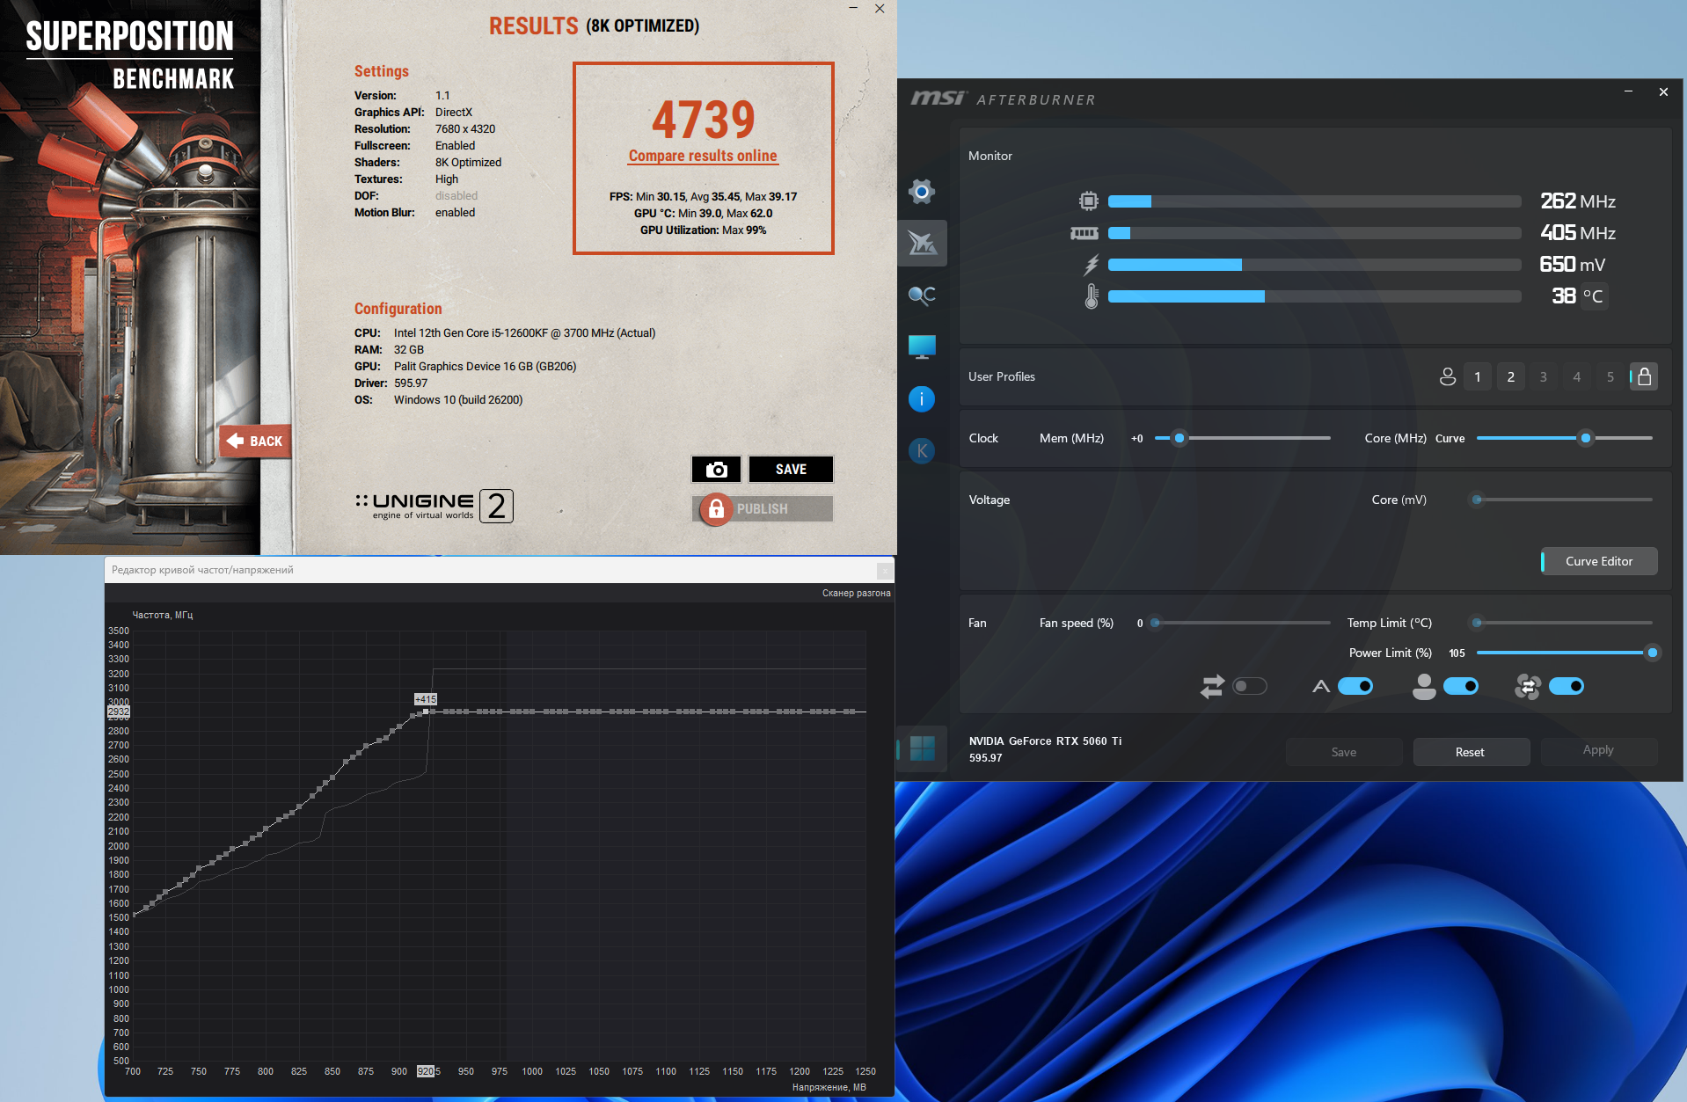Click the resolution value '7680 x 4320'
This screenshot has height=1102, width=1687.
coord(465,129)
